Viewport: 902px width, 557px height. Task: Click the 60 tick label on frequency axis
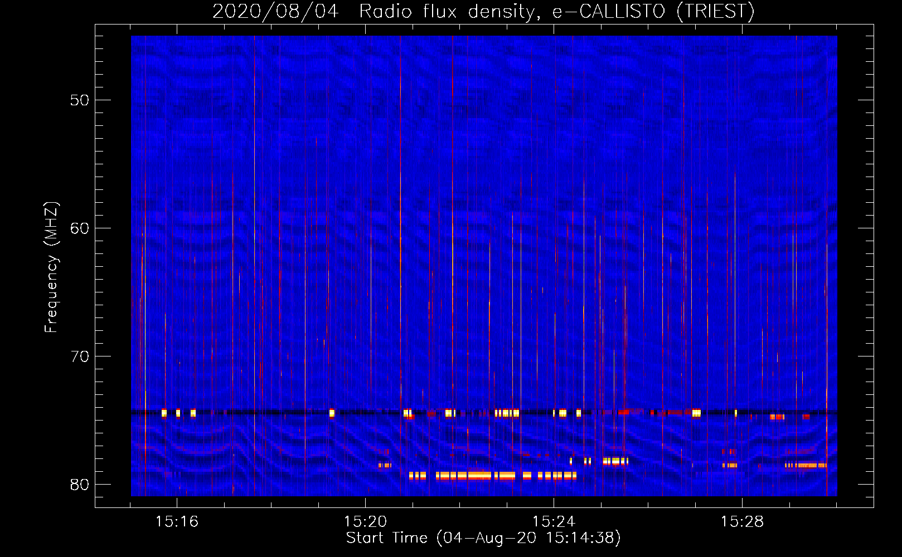(x=80, y=228)
